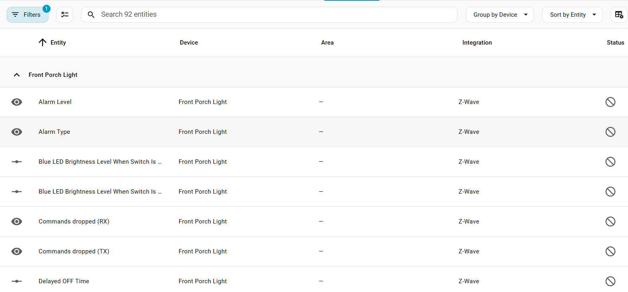
Task: Click the selection mode checklist icon
Action: [65, 15]
